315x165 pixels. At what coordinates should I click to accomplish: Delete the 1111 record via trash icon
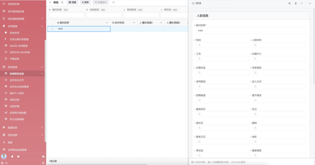pos(295,3)
